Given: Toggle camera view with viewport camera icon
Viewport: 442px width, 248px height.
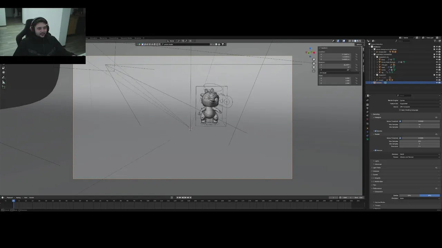Looking at the screenshot, I should pos(314,67).
